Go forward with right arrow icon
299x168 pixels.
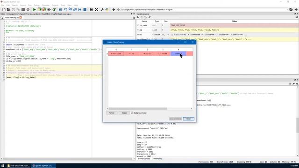[x=118, y=9]
